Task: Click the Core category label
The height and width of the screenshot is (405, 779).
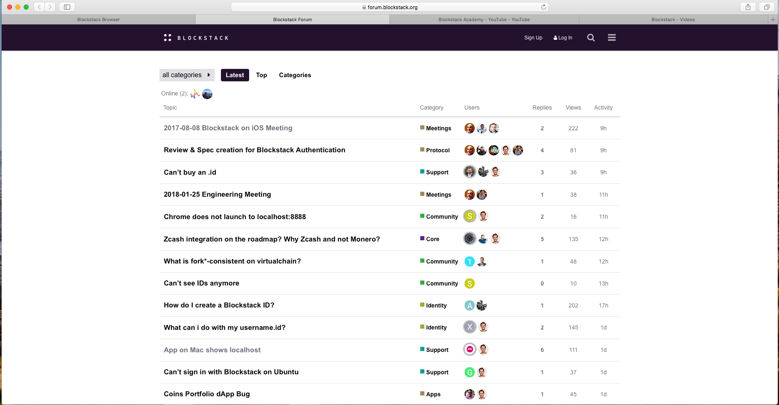Action: click(x=430, y=239)
